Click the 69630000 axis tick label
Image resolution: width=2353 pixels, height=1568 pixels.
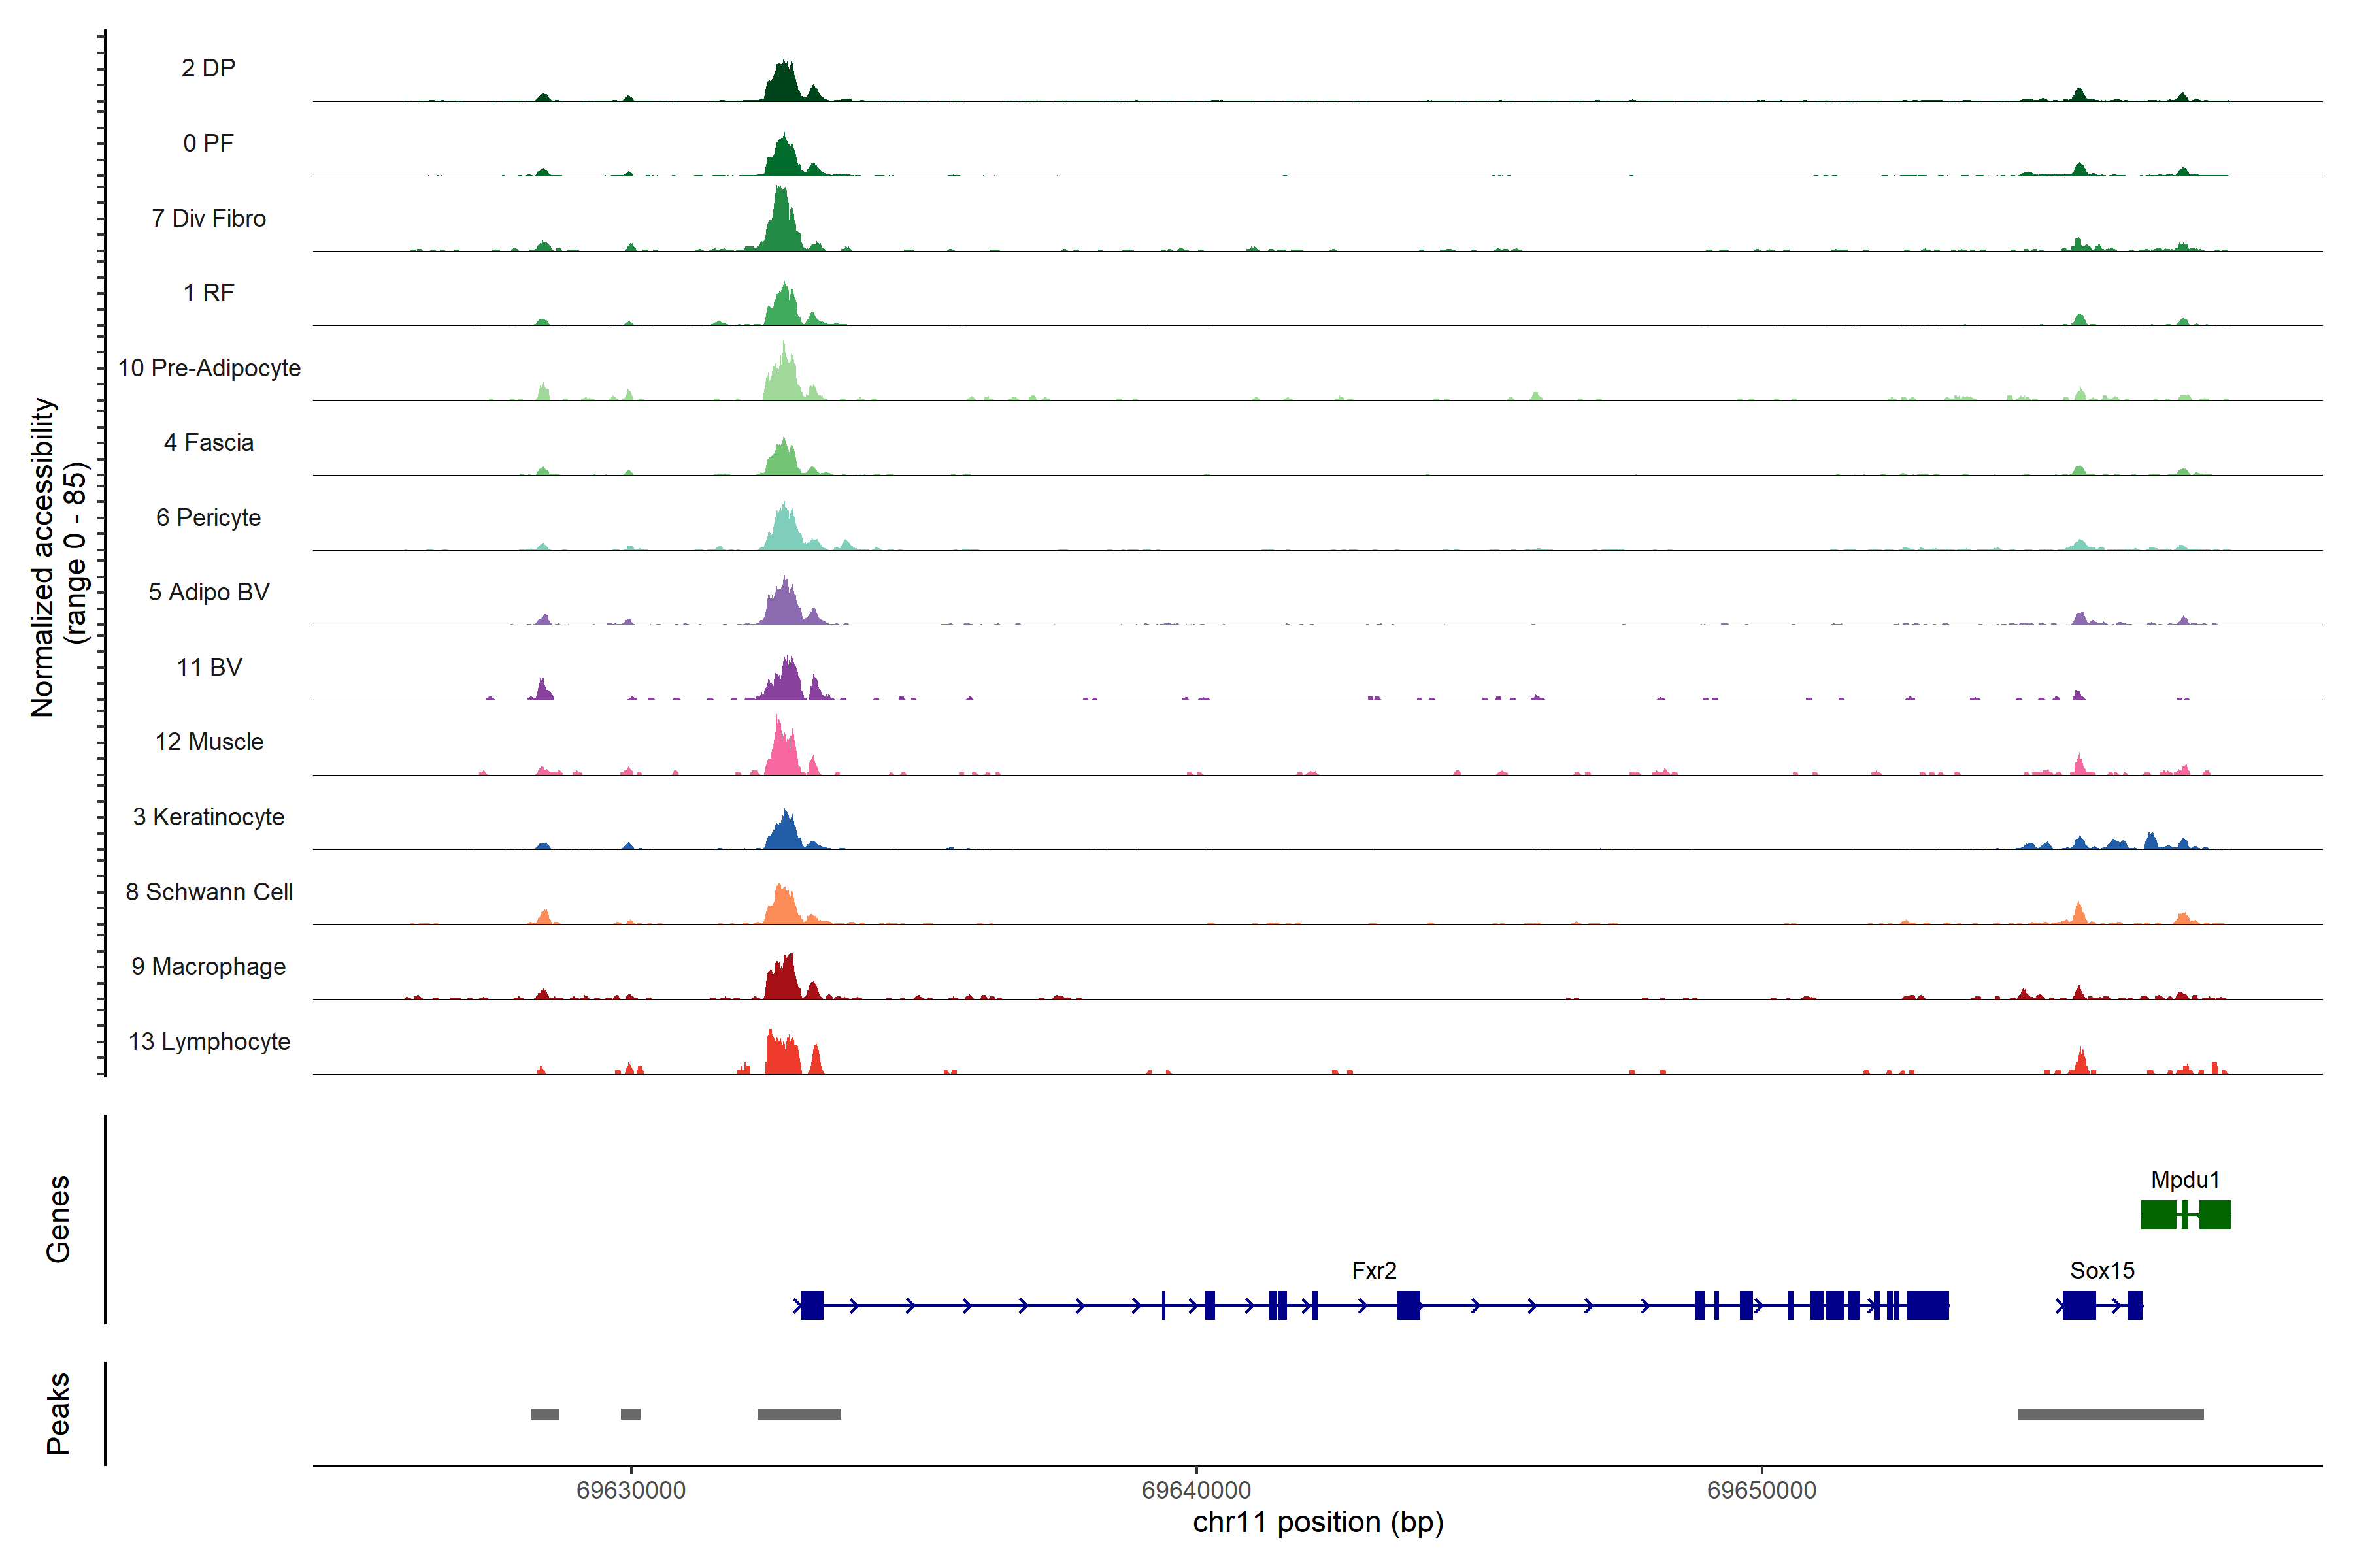coord(630,1491)
